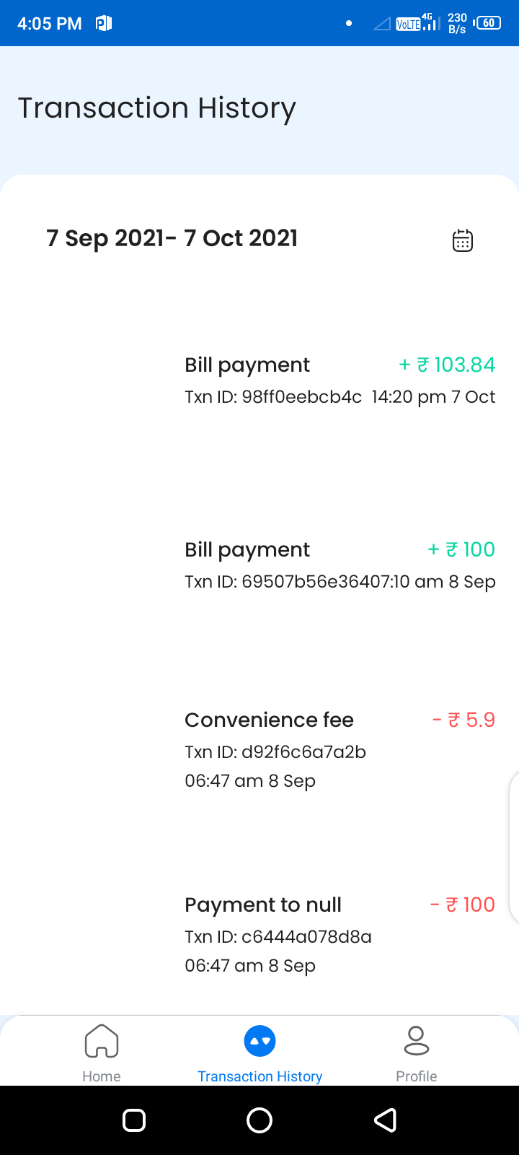
Task: Switch to the Home tab label
Action: [x=102, y=1076]
